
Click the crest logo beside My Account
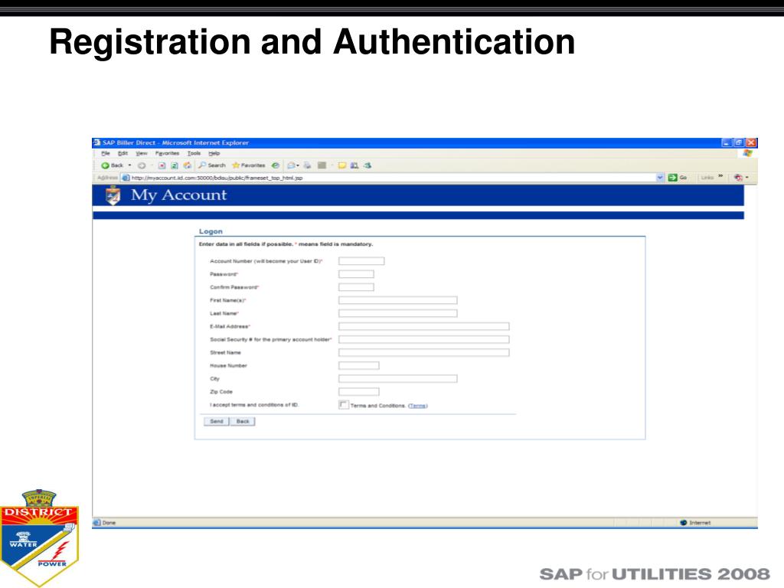(x=113, y=195)
